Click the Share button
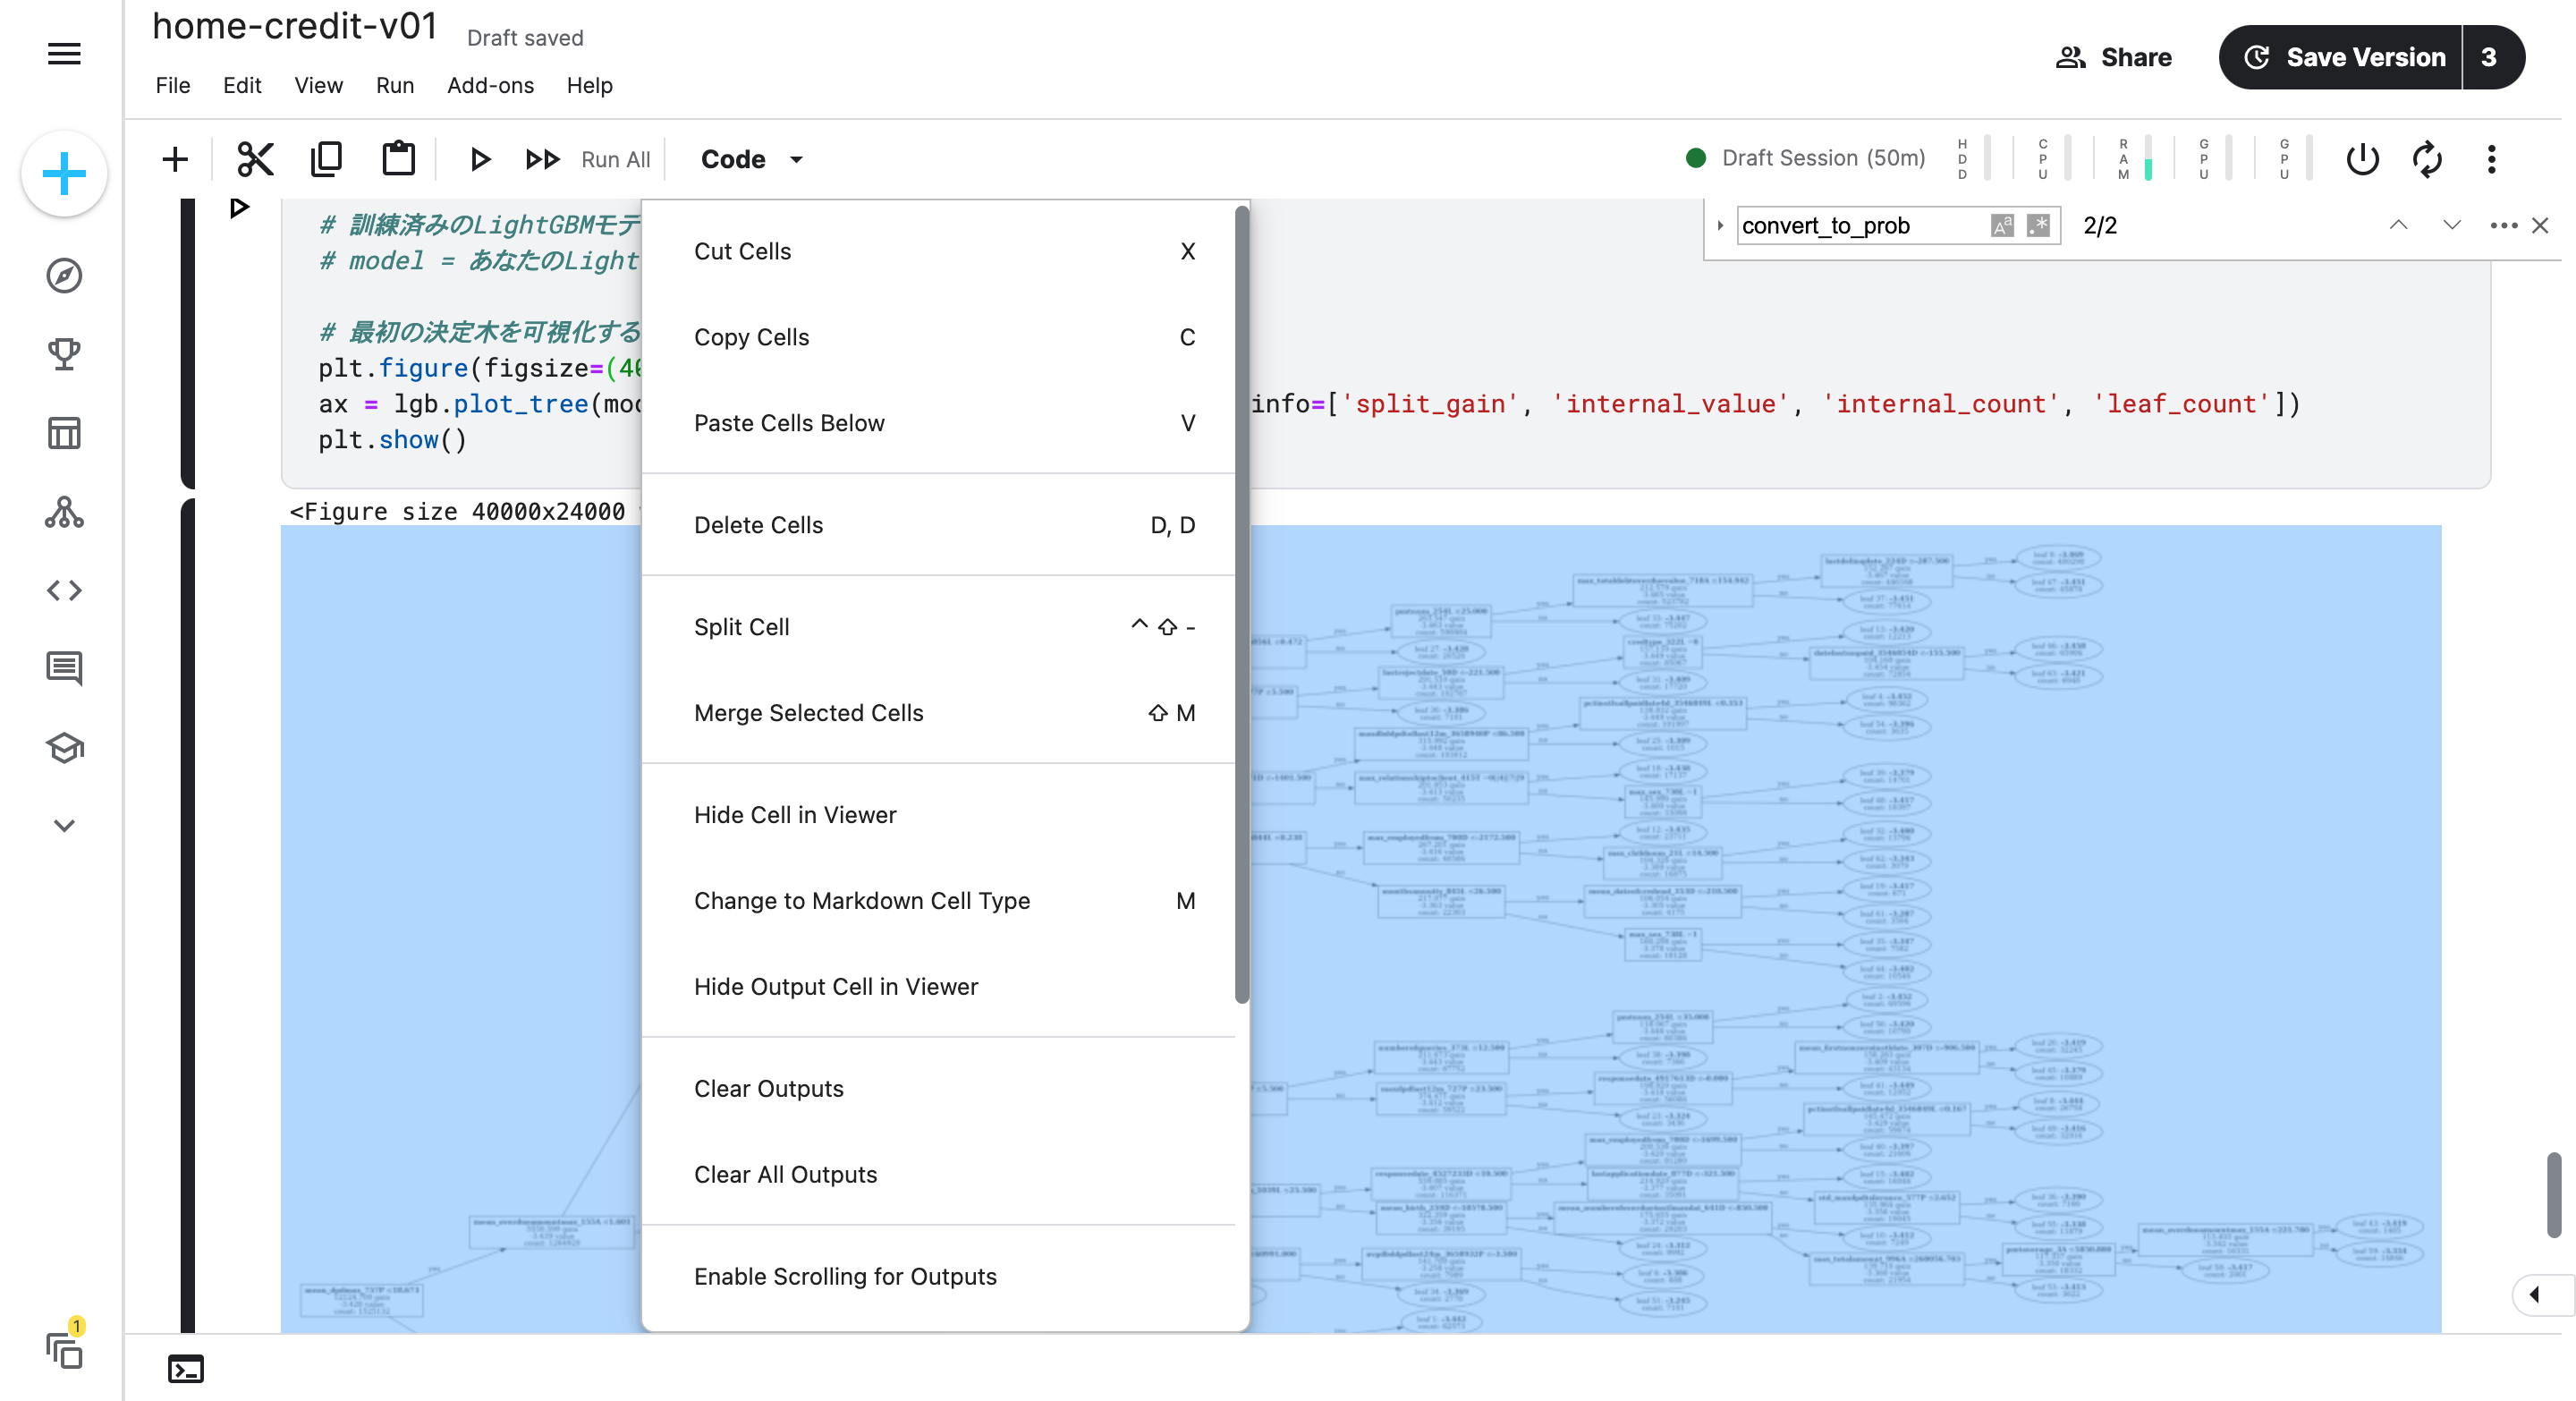The image size is (2576, 1401). point(2113,57)
